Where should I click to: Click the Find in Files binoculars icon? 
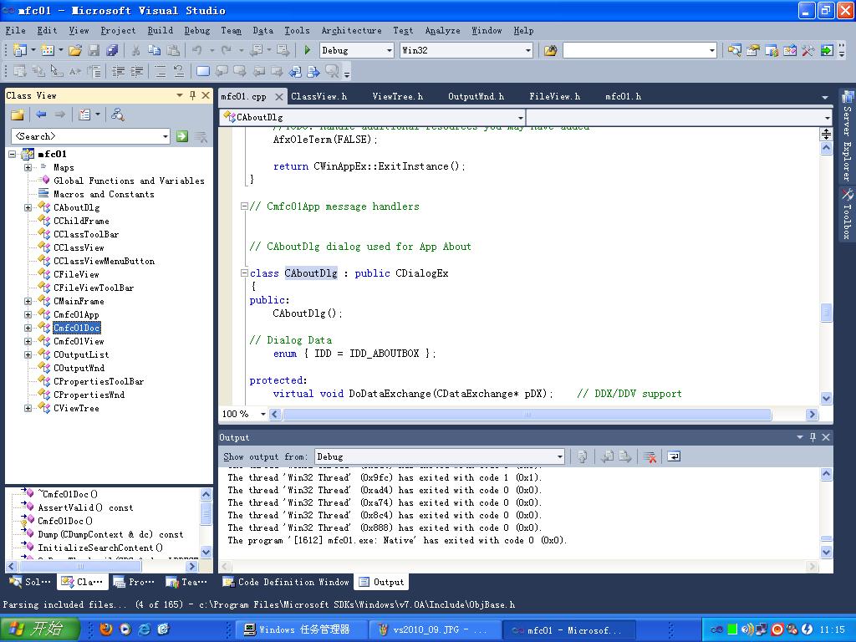(550, 50)
